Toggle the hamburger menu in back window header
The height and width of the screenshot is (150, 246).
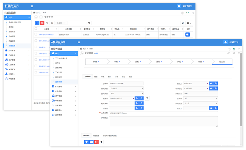pyautogui.click(x=32, y=6)
